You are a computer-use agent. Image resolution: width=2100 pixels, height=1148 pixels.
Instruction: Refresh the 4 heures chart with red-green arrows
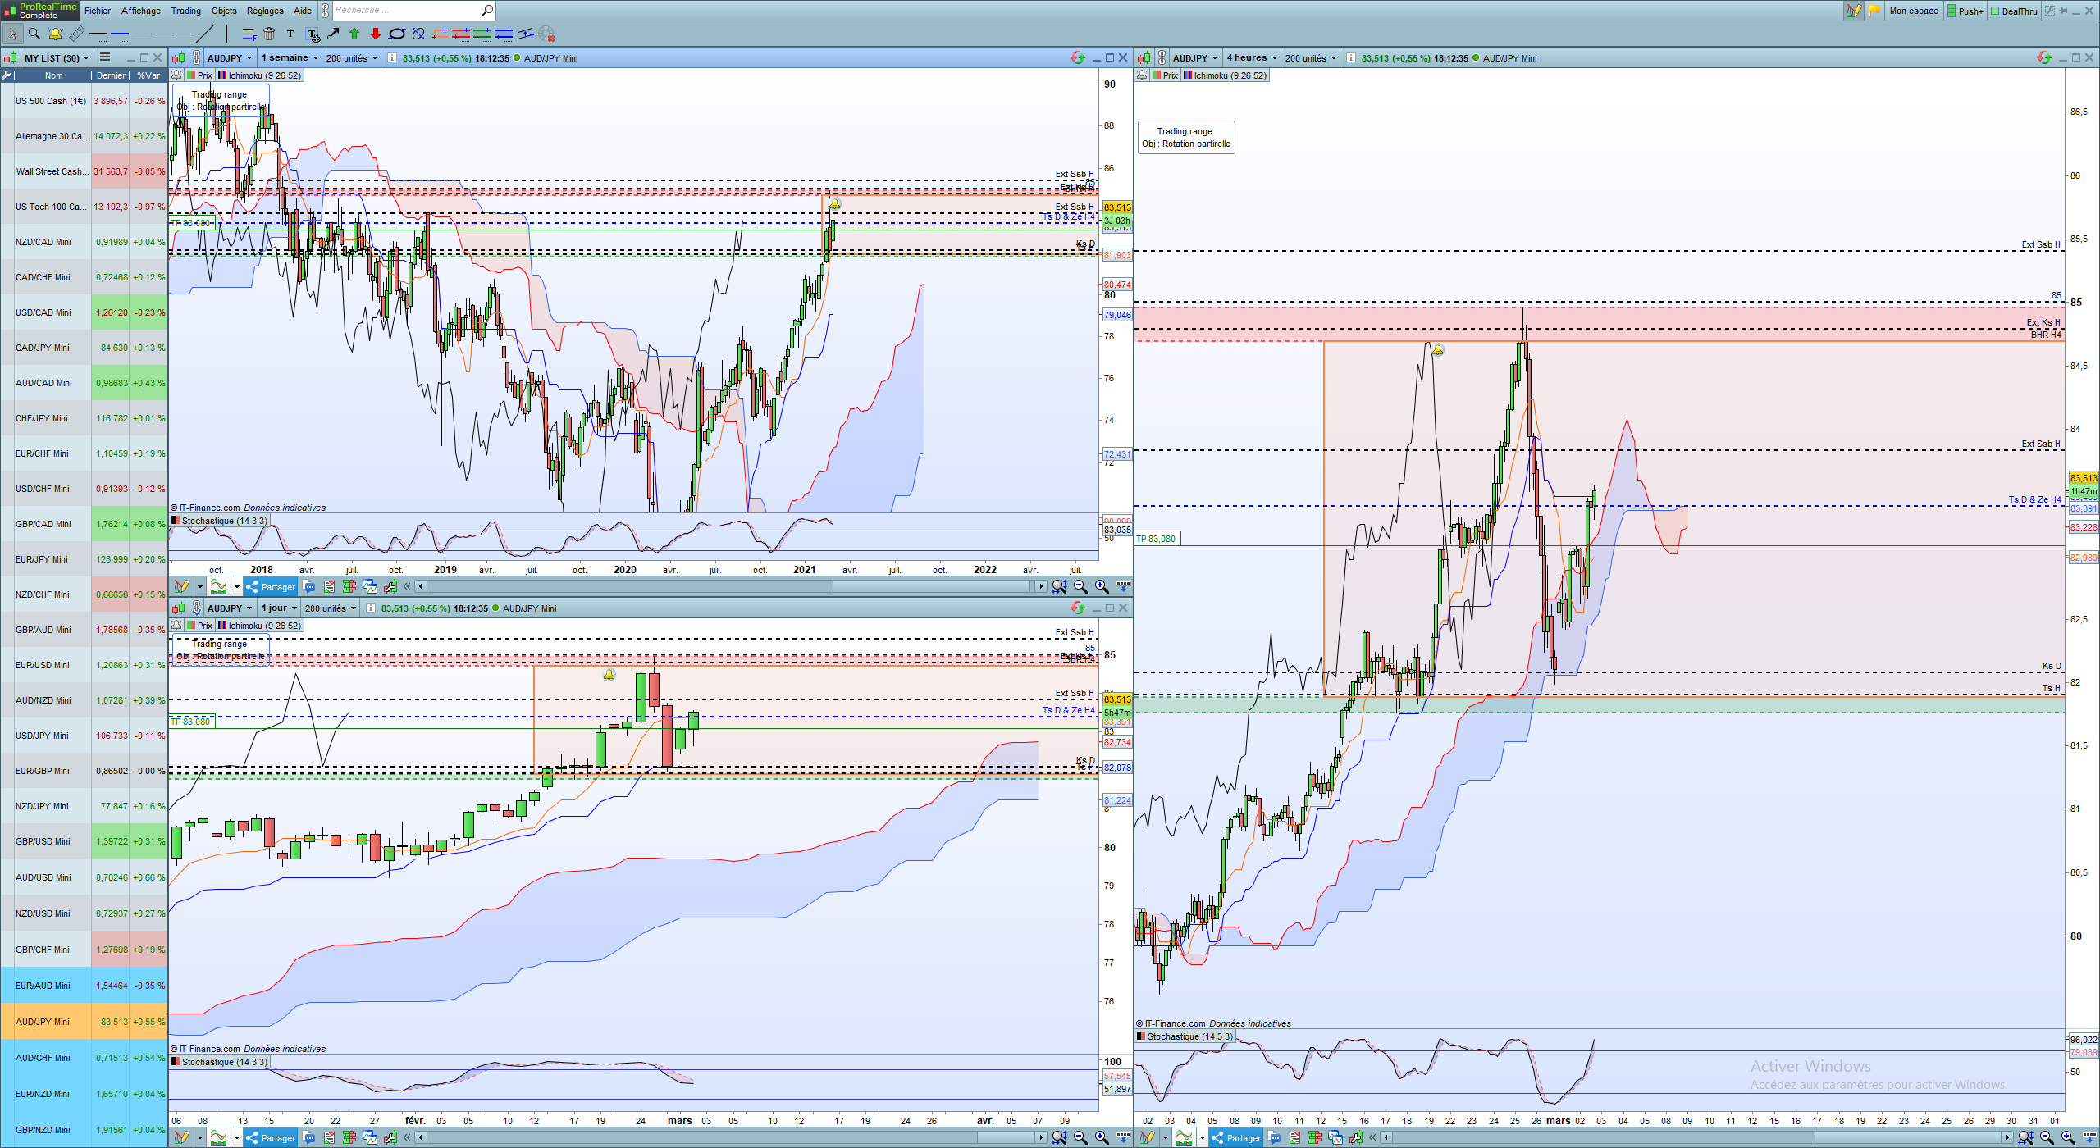[x=2044, y=57]
